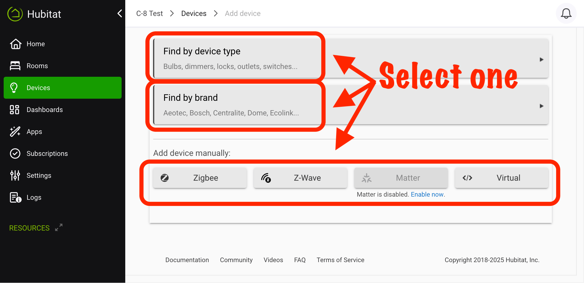Open Community footer link
The image size is (584, 283).
pos(236,260)
